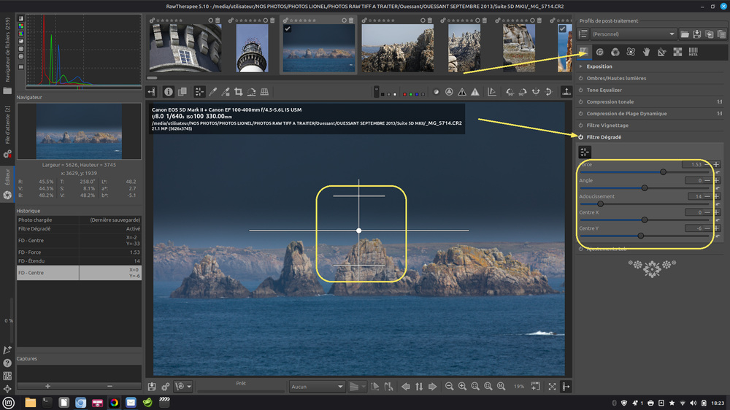Adjust the Centre Y slider handle

[x=641, y=236]
